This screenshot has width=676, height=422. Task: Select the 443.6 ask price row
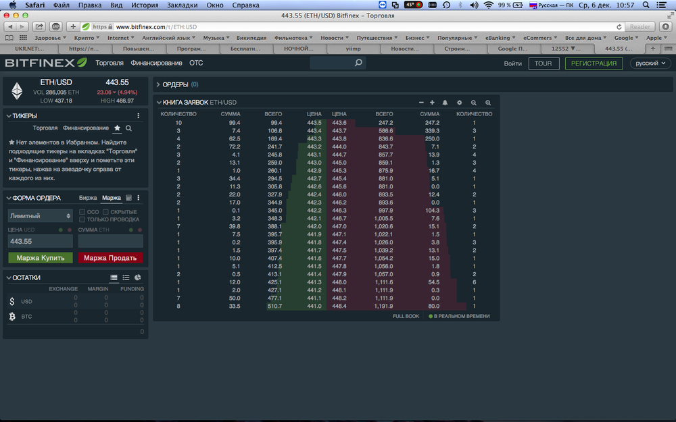(412, 123)
